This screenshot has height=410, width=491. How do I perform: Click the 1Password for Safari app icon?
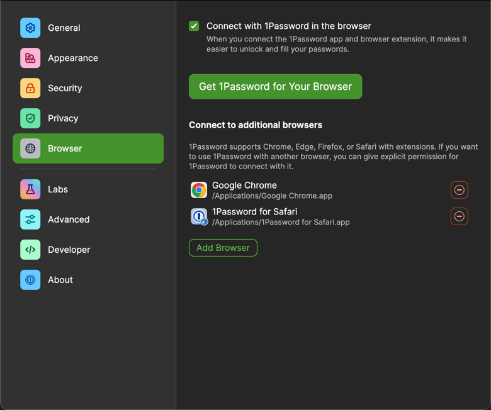(199, 216)
